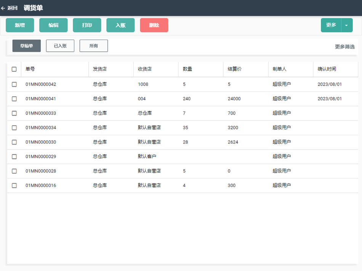Click confirm date in row 01MN0000042
The image size is (362, 271).
tap(330, 84)
